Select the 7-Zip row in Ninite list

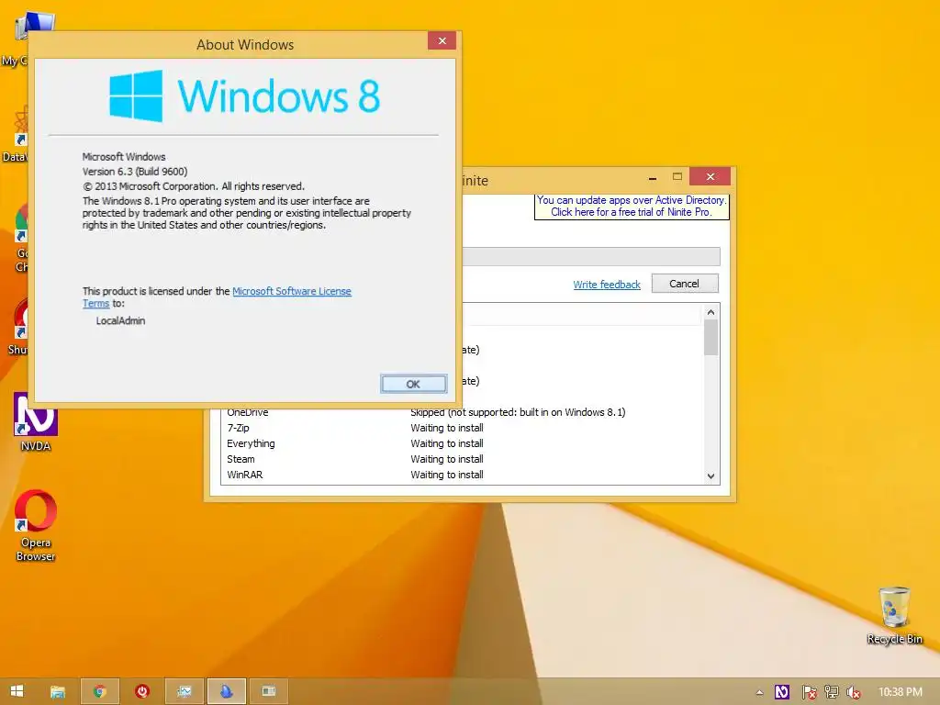click(x=463, y=428)
